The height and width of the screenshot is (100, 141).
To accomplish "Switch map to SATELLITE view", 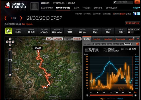I will pyautogui.click(x=58, y=39).
